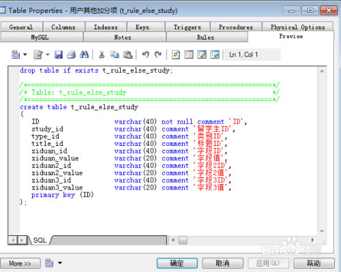Viewport: 341px width, 272px height.
Task: Click the vertical scrollbar down arrow
Action: (x=322, y=231)
